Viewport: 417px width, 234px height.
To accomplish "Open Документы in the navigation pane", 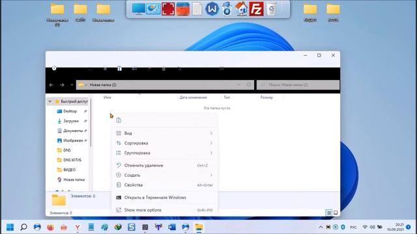I will (73, 131).
